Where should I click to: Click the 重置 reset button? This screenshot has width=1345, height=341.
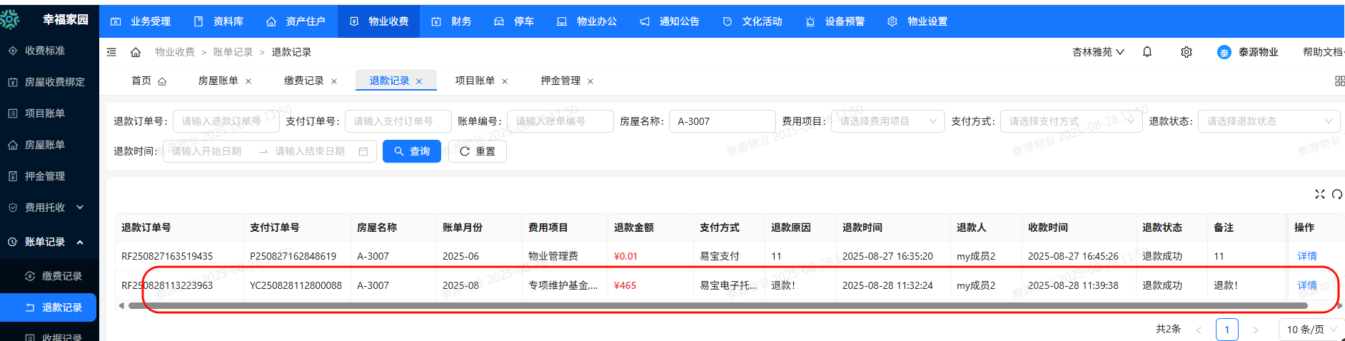pyautogui.click(x=477, y=151)
